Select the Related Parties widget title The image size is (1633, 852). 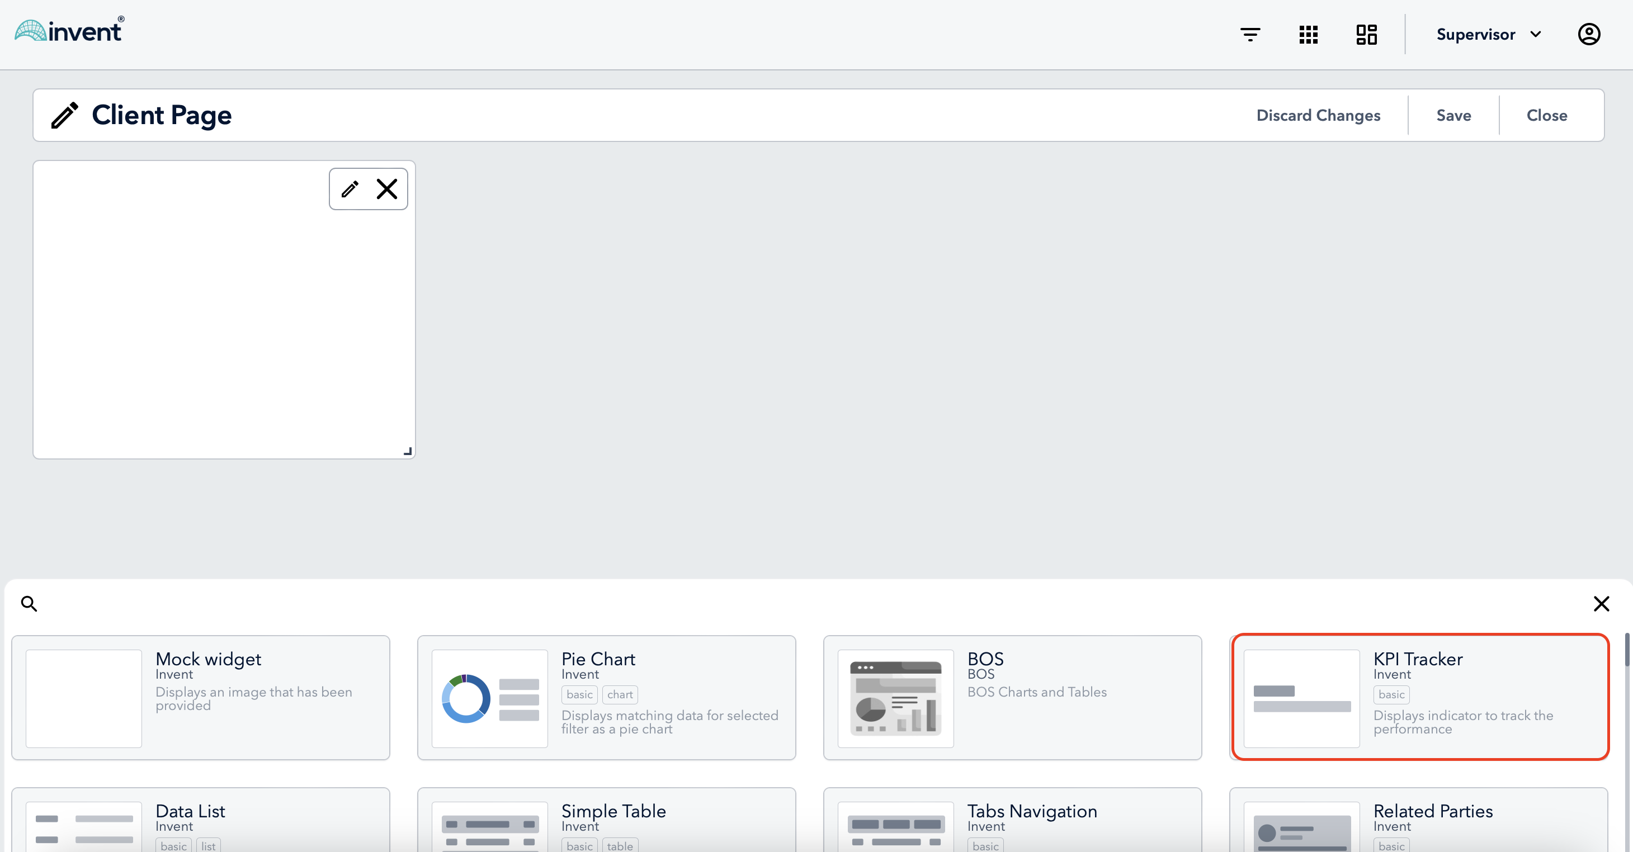click(x=1433, y=811)
